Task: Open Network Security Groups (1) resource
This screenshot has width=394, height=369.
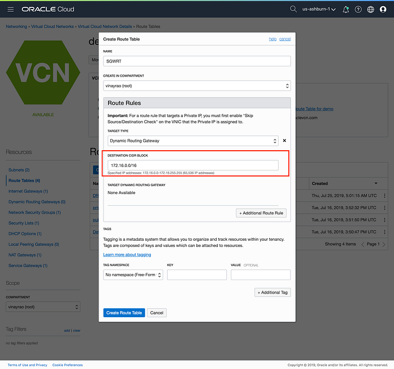Action: (x=35, y=212)
